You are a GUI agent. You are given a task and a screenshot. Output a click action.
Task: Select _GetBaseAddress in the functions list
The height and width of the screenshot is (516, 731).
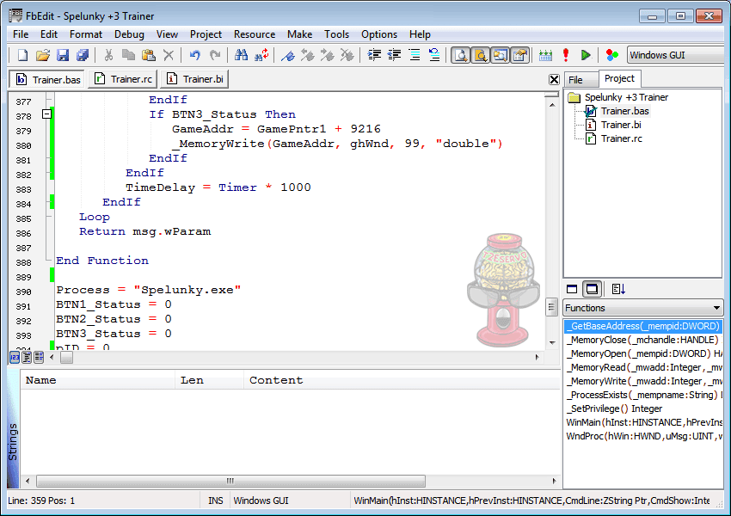(x=643, y=327)
